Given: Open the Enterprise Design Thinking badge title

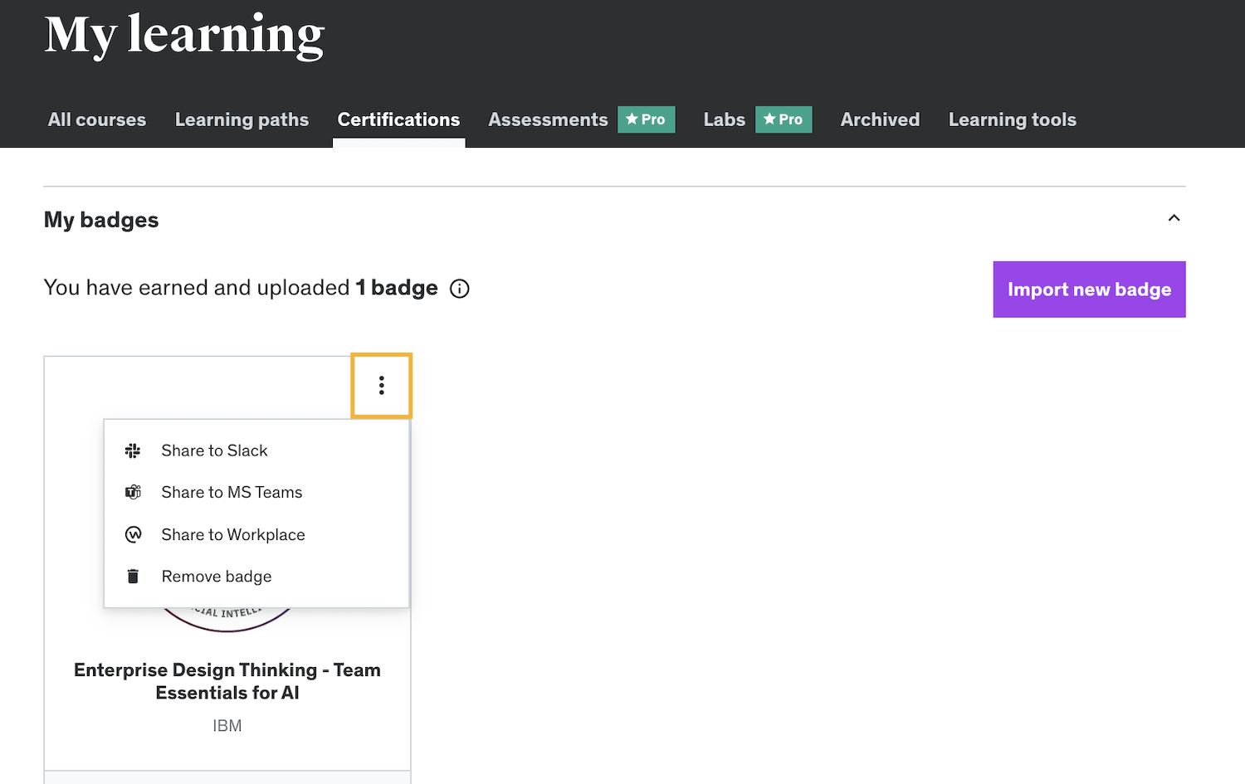Looking at the screenshot, I should click(x=227, y=681).
